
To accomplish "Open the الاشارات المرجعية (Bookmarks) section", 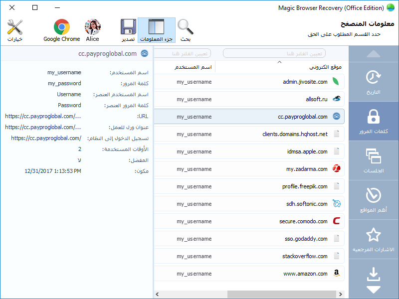I will coord(373,239).
